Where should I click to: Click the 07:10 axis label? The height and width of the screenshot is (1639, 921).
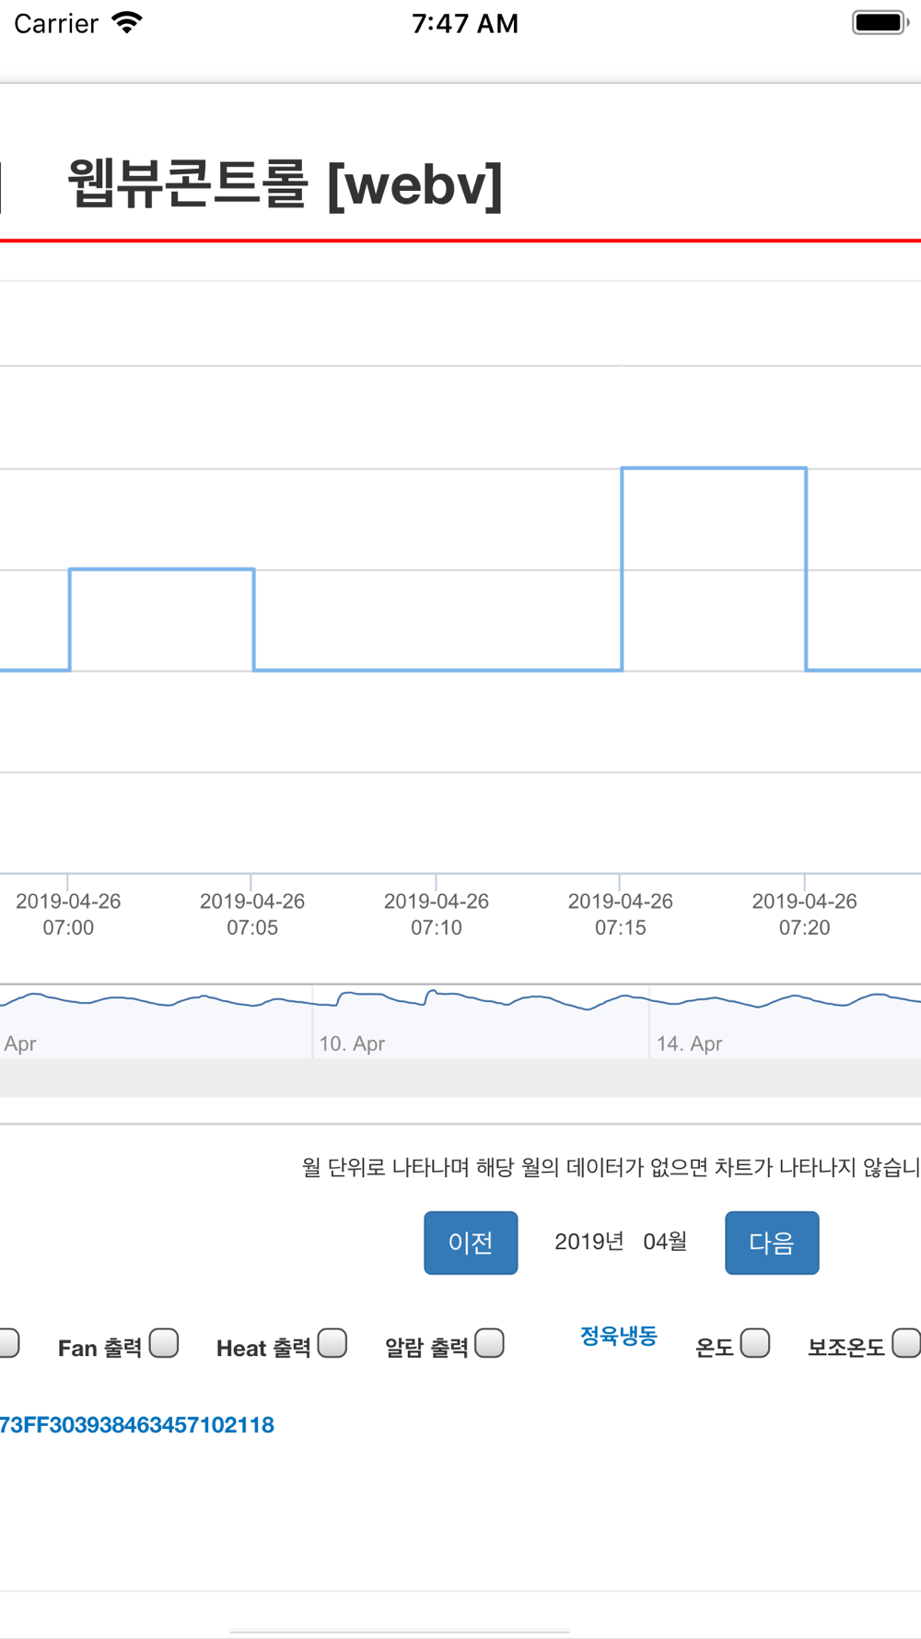point(437,914)
